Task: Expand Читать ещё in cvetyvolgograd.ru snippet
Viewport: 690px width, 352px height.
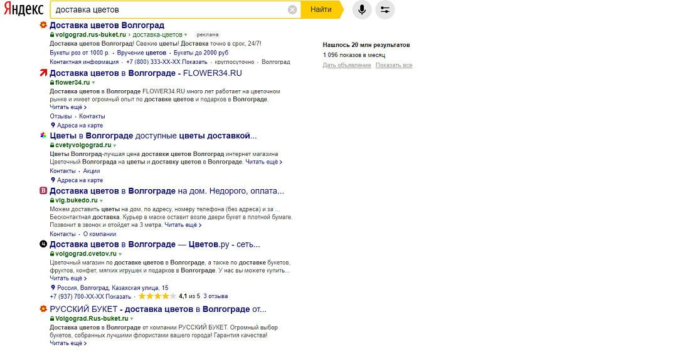Action: click(x=263, y=162)
